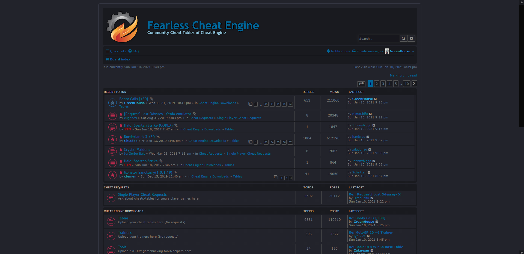Open the FAQ help link

coord(133,51)
